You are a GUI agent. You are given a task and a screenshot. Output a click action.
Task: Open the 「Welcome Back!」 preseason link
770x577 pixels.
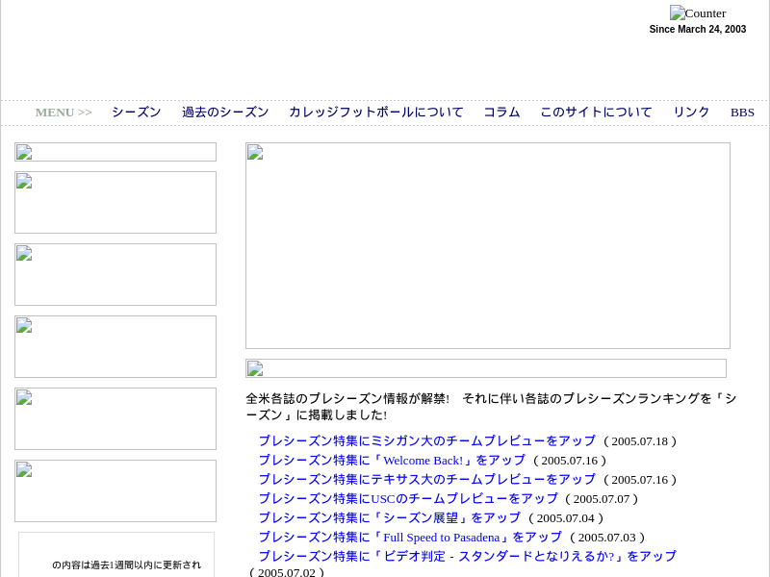click(391, 461)
